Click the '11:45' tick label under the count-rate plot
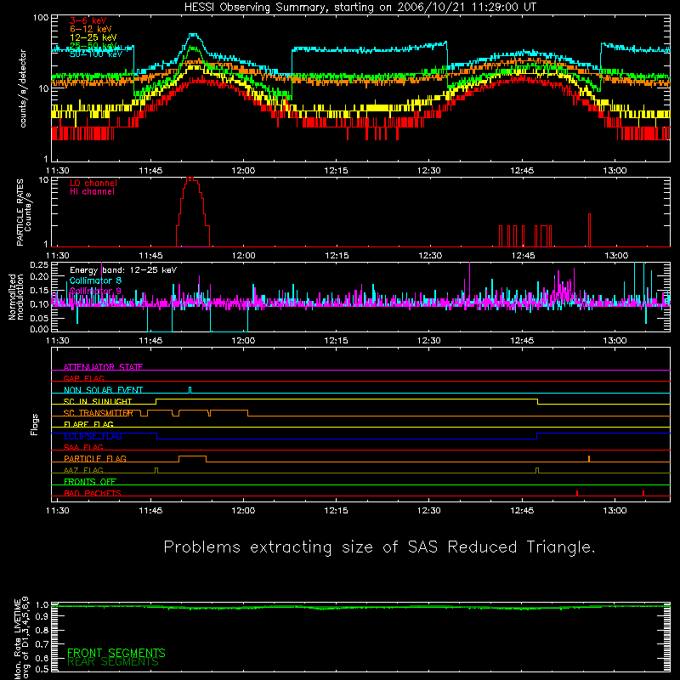The width and height of the screenshot is (680, 680). click(x=150, y=171)
